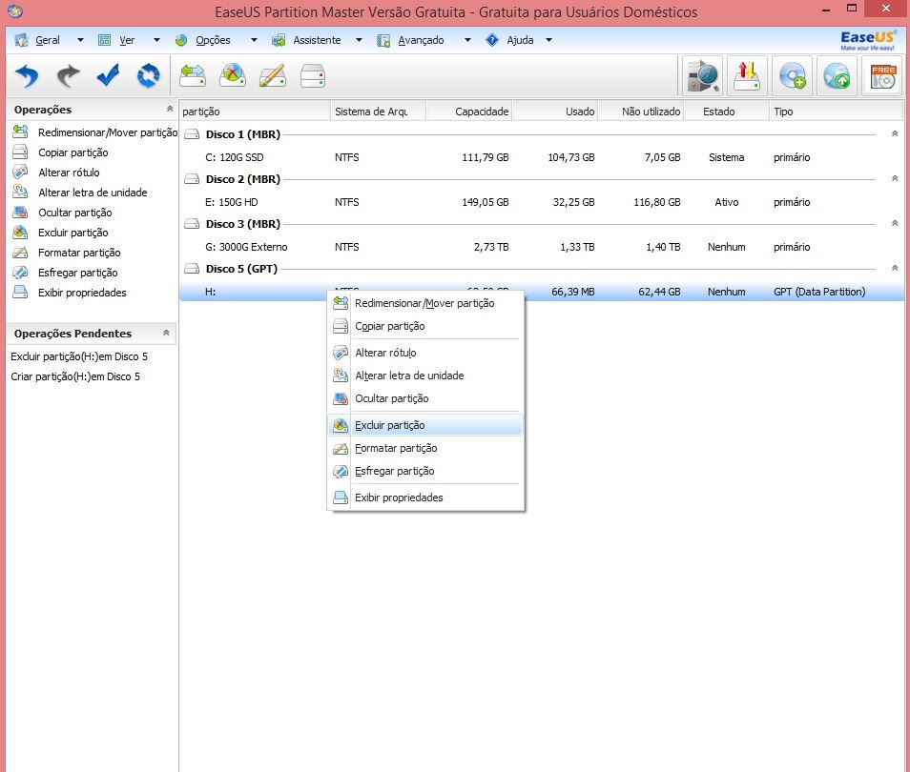Click Formatar partição in Operações sidebar
The image size is (910, 772).
tap(79, 253)
